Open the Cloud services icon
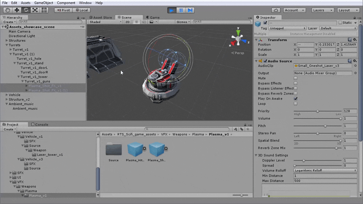Screen dimensions: 363x204 [276, 10]
